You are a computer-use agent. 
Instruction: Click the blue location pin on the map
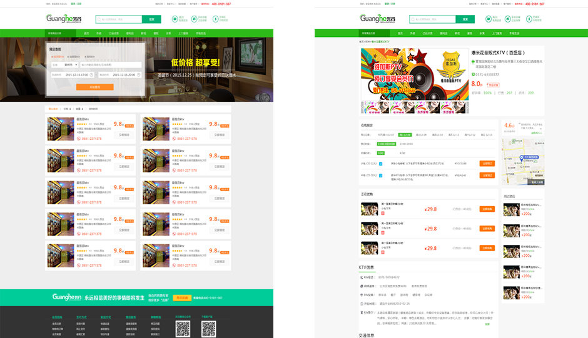pyautogui.click(x=521, y=159)
